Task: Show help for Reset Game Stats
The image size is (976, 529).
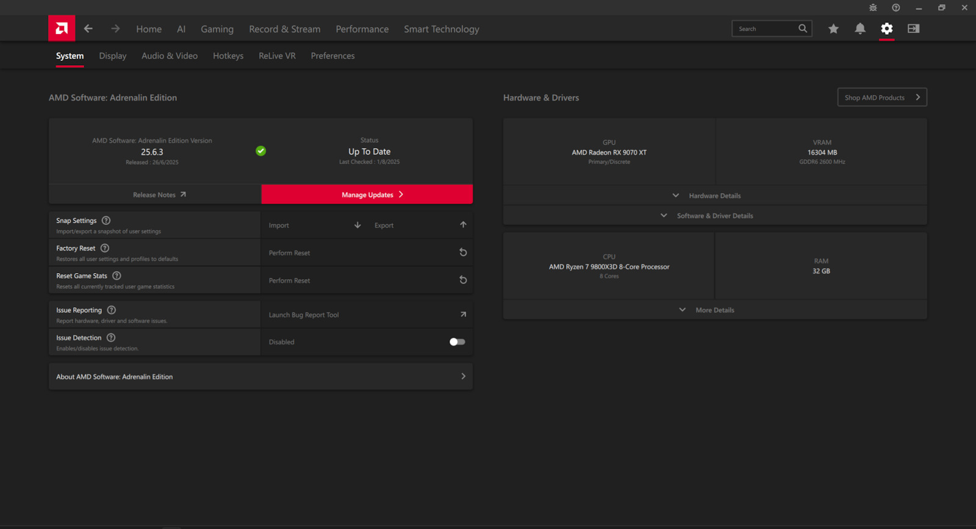Action: pos(117,275)
